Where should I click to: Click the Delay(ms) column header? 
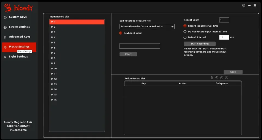[x=222, y=83]
